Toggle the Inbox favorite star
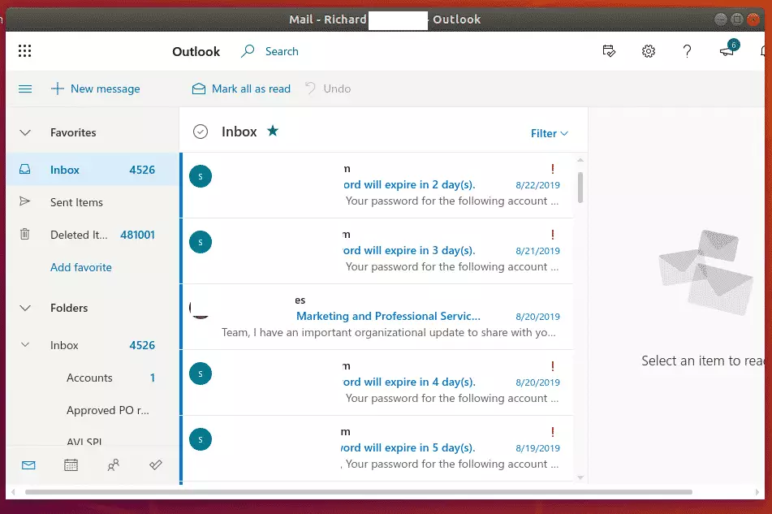 273,131
